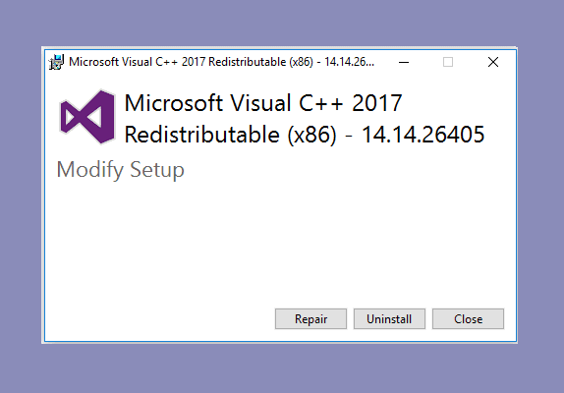
Task: Click the 'Microsoft Visual C++ 2017' heading line
Action: 263,103
